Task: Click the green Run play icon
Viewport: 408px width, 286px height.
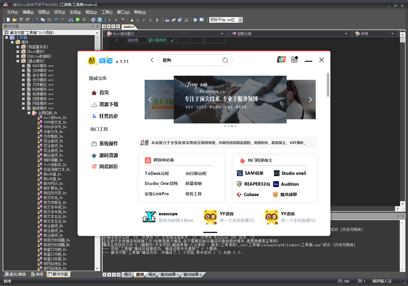Action: pyautogui.click(x=110, y=20)
